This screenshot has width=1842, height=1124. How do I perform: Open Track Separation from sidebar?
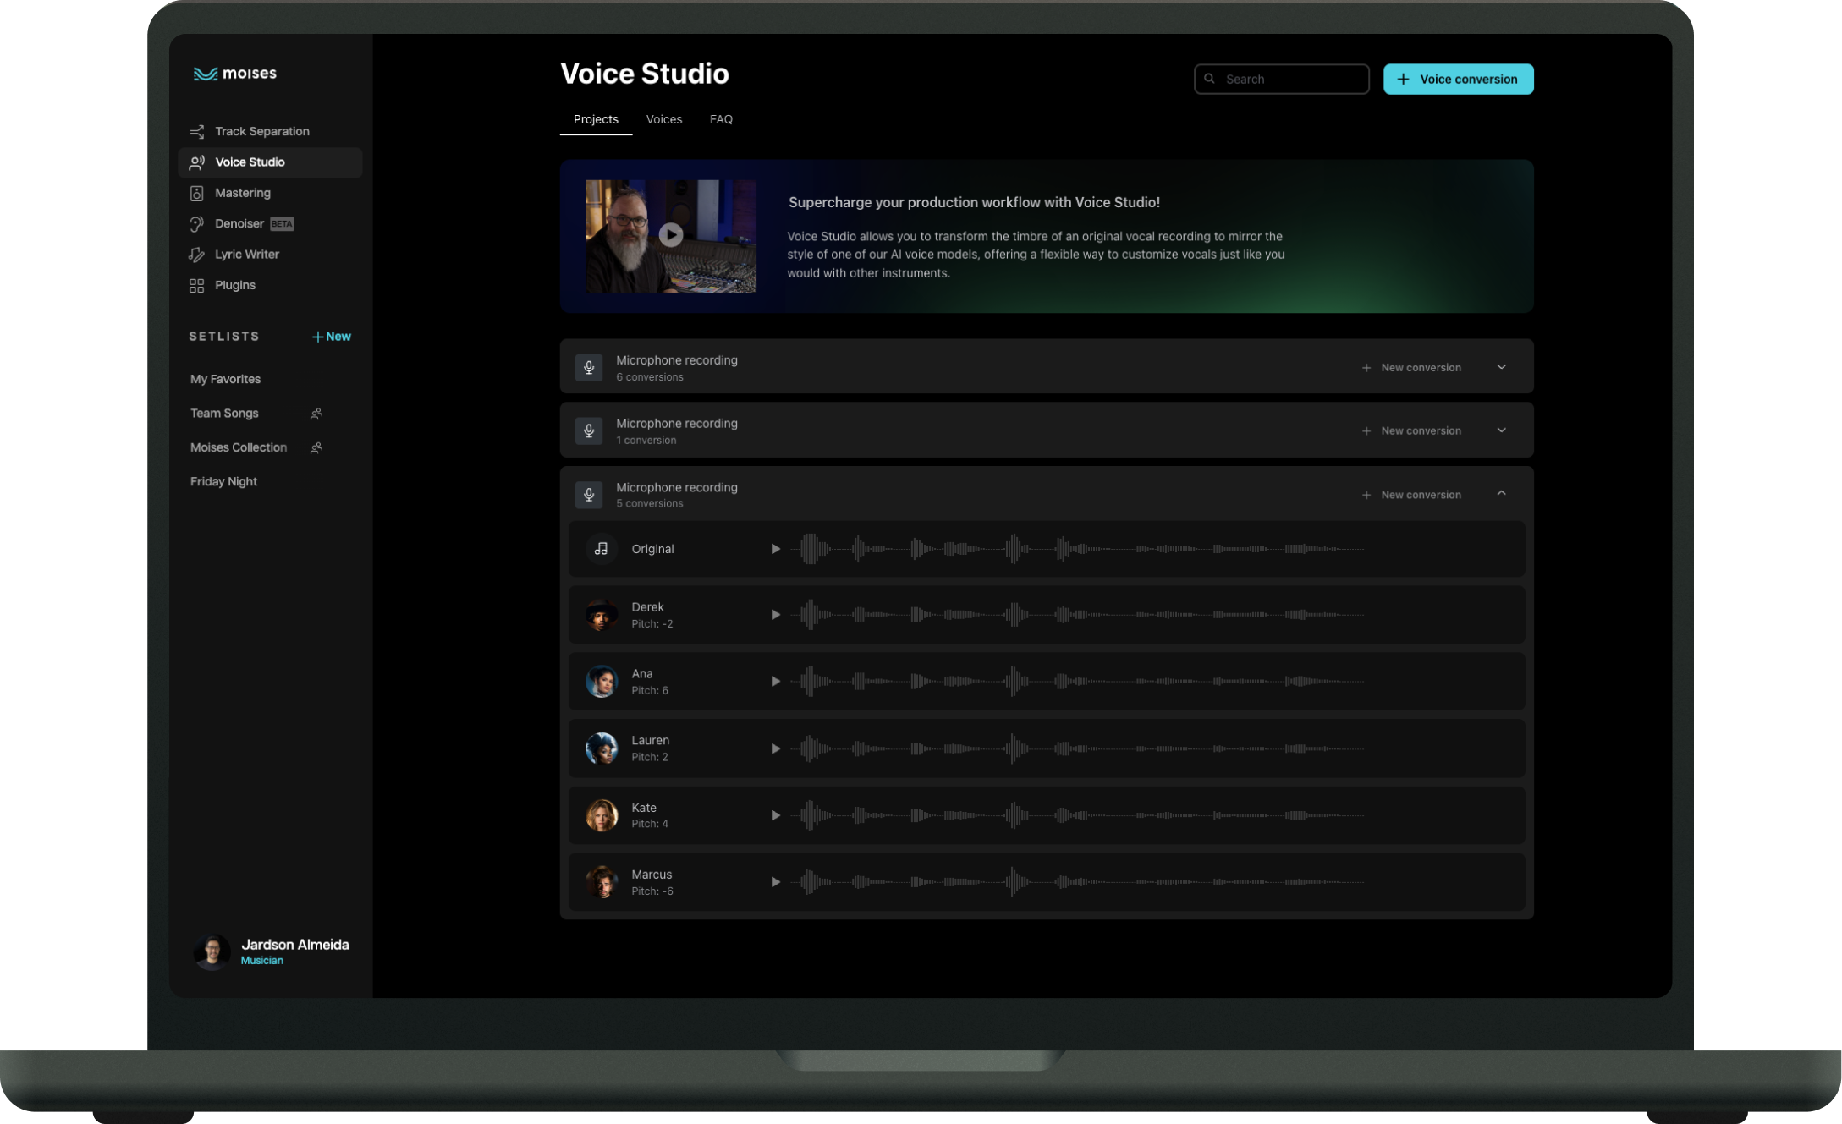coord(261,131)
